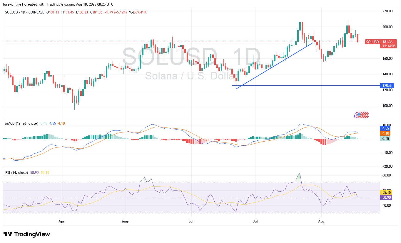Click the 160.00 price scale label
401x243 pixels.
(387, 59)
